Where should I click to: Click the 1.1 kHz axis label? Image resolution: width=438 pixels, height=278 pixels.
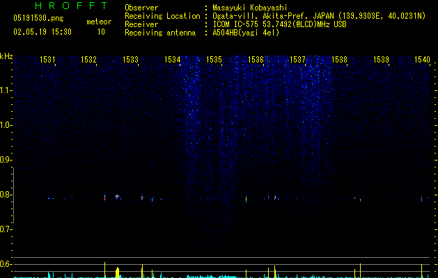(6, 90)
